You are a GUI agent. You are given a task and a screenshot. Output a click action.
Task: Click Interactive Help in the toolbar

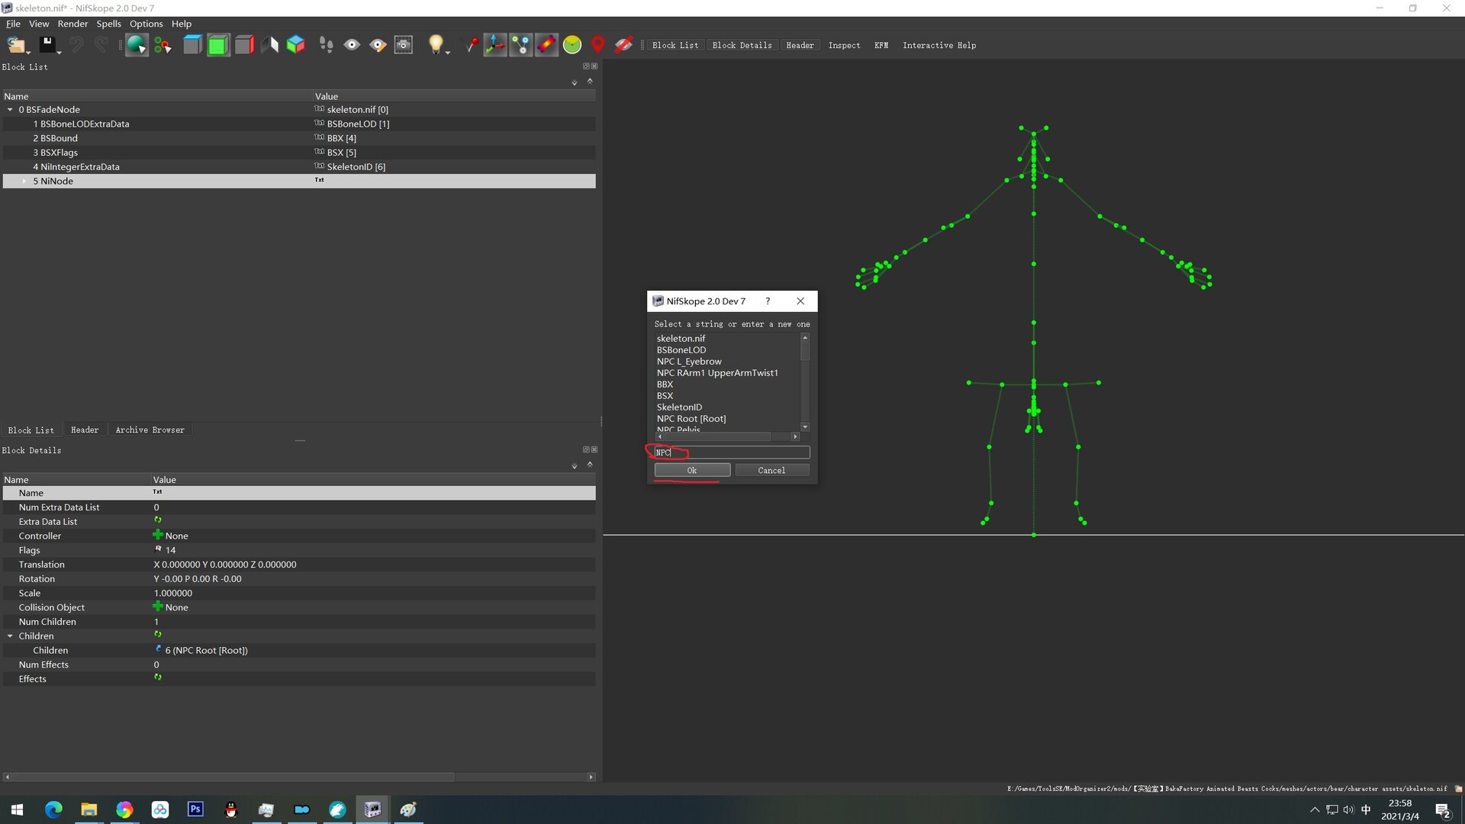939,46
